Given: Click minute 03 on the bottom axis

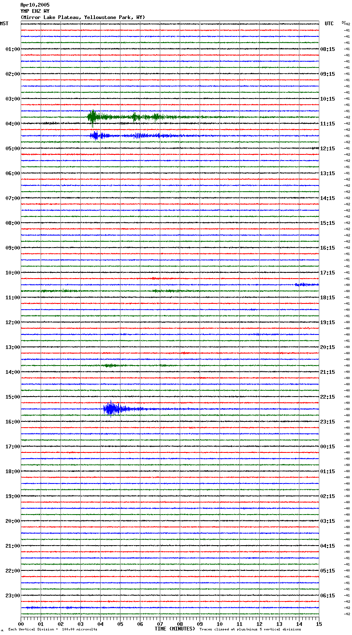Looking at the screenshot, I should point(80,624).
